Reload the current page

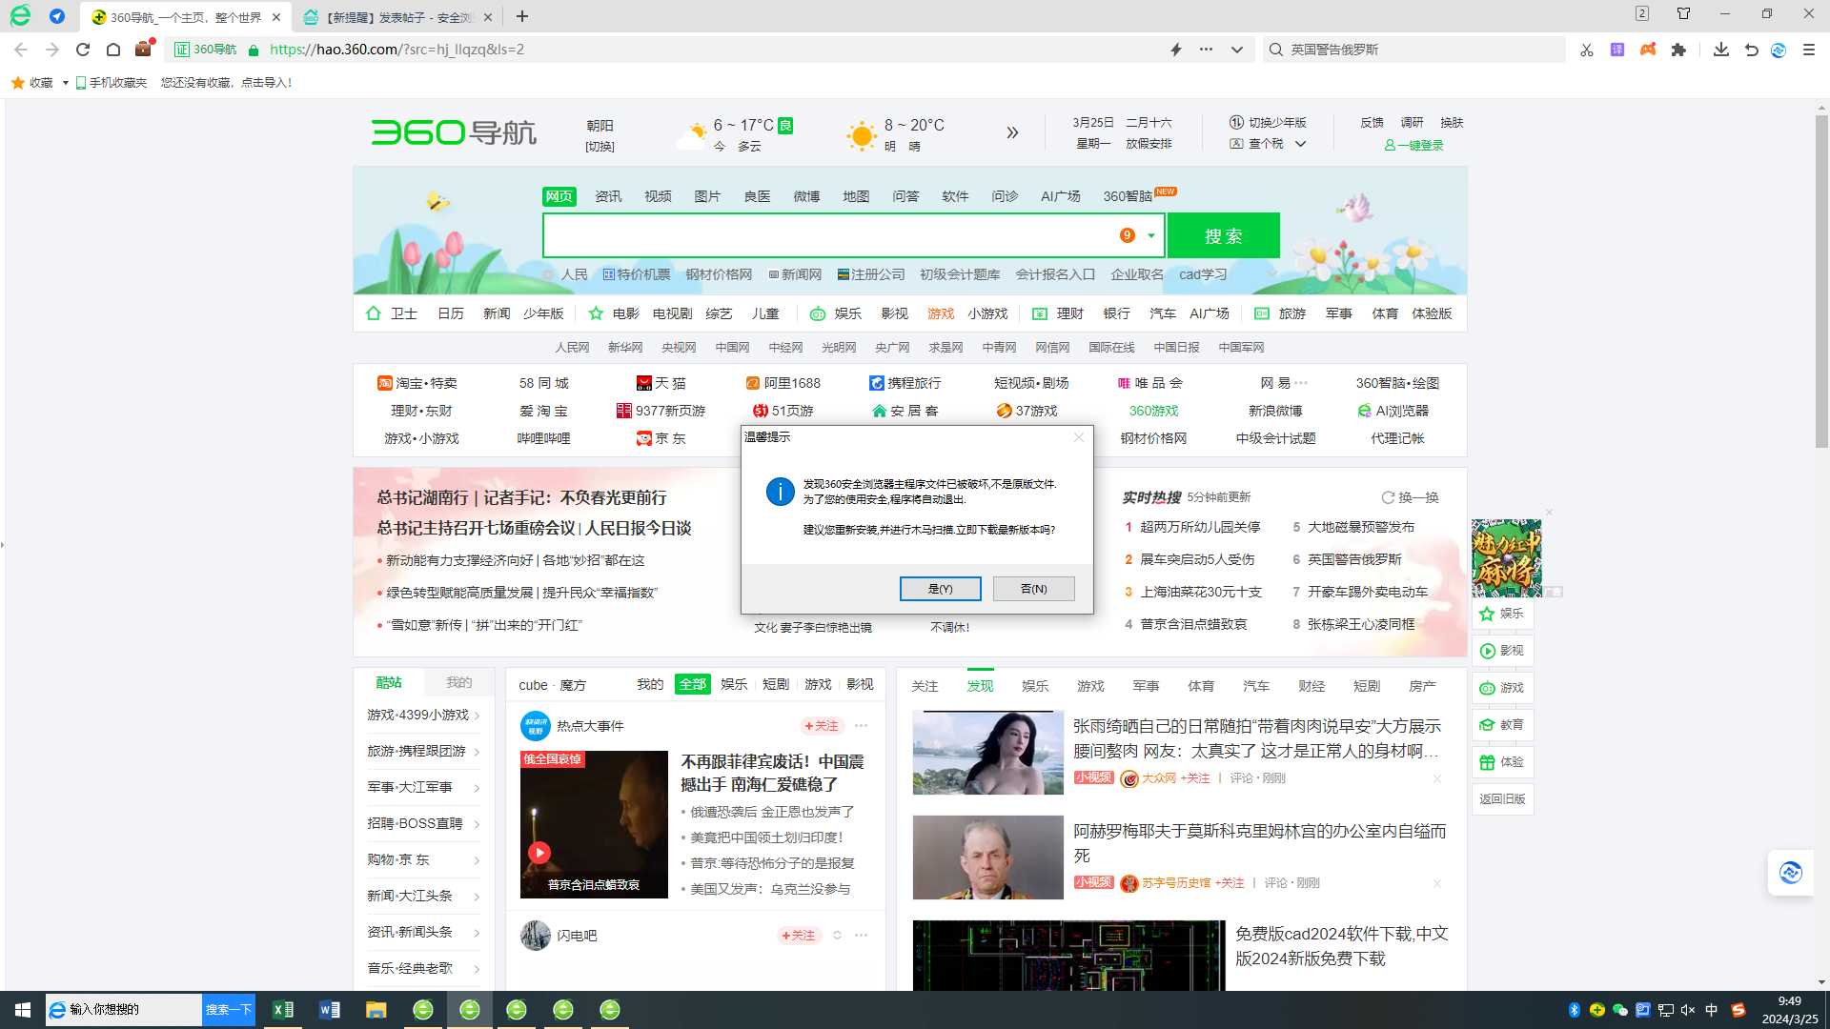(x=83, y=50)
